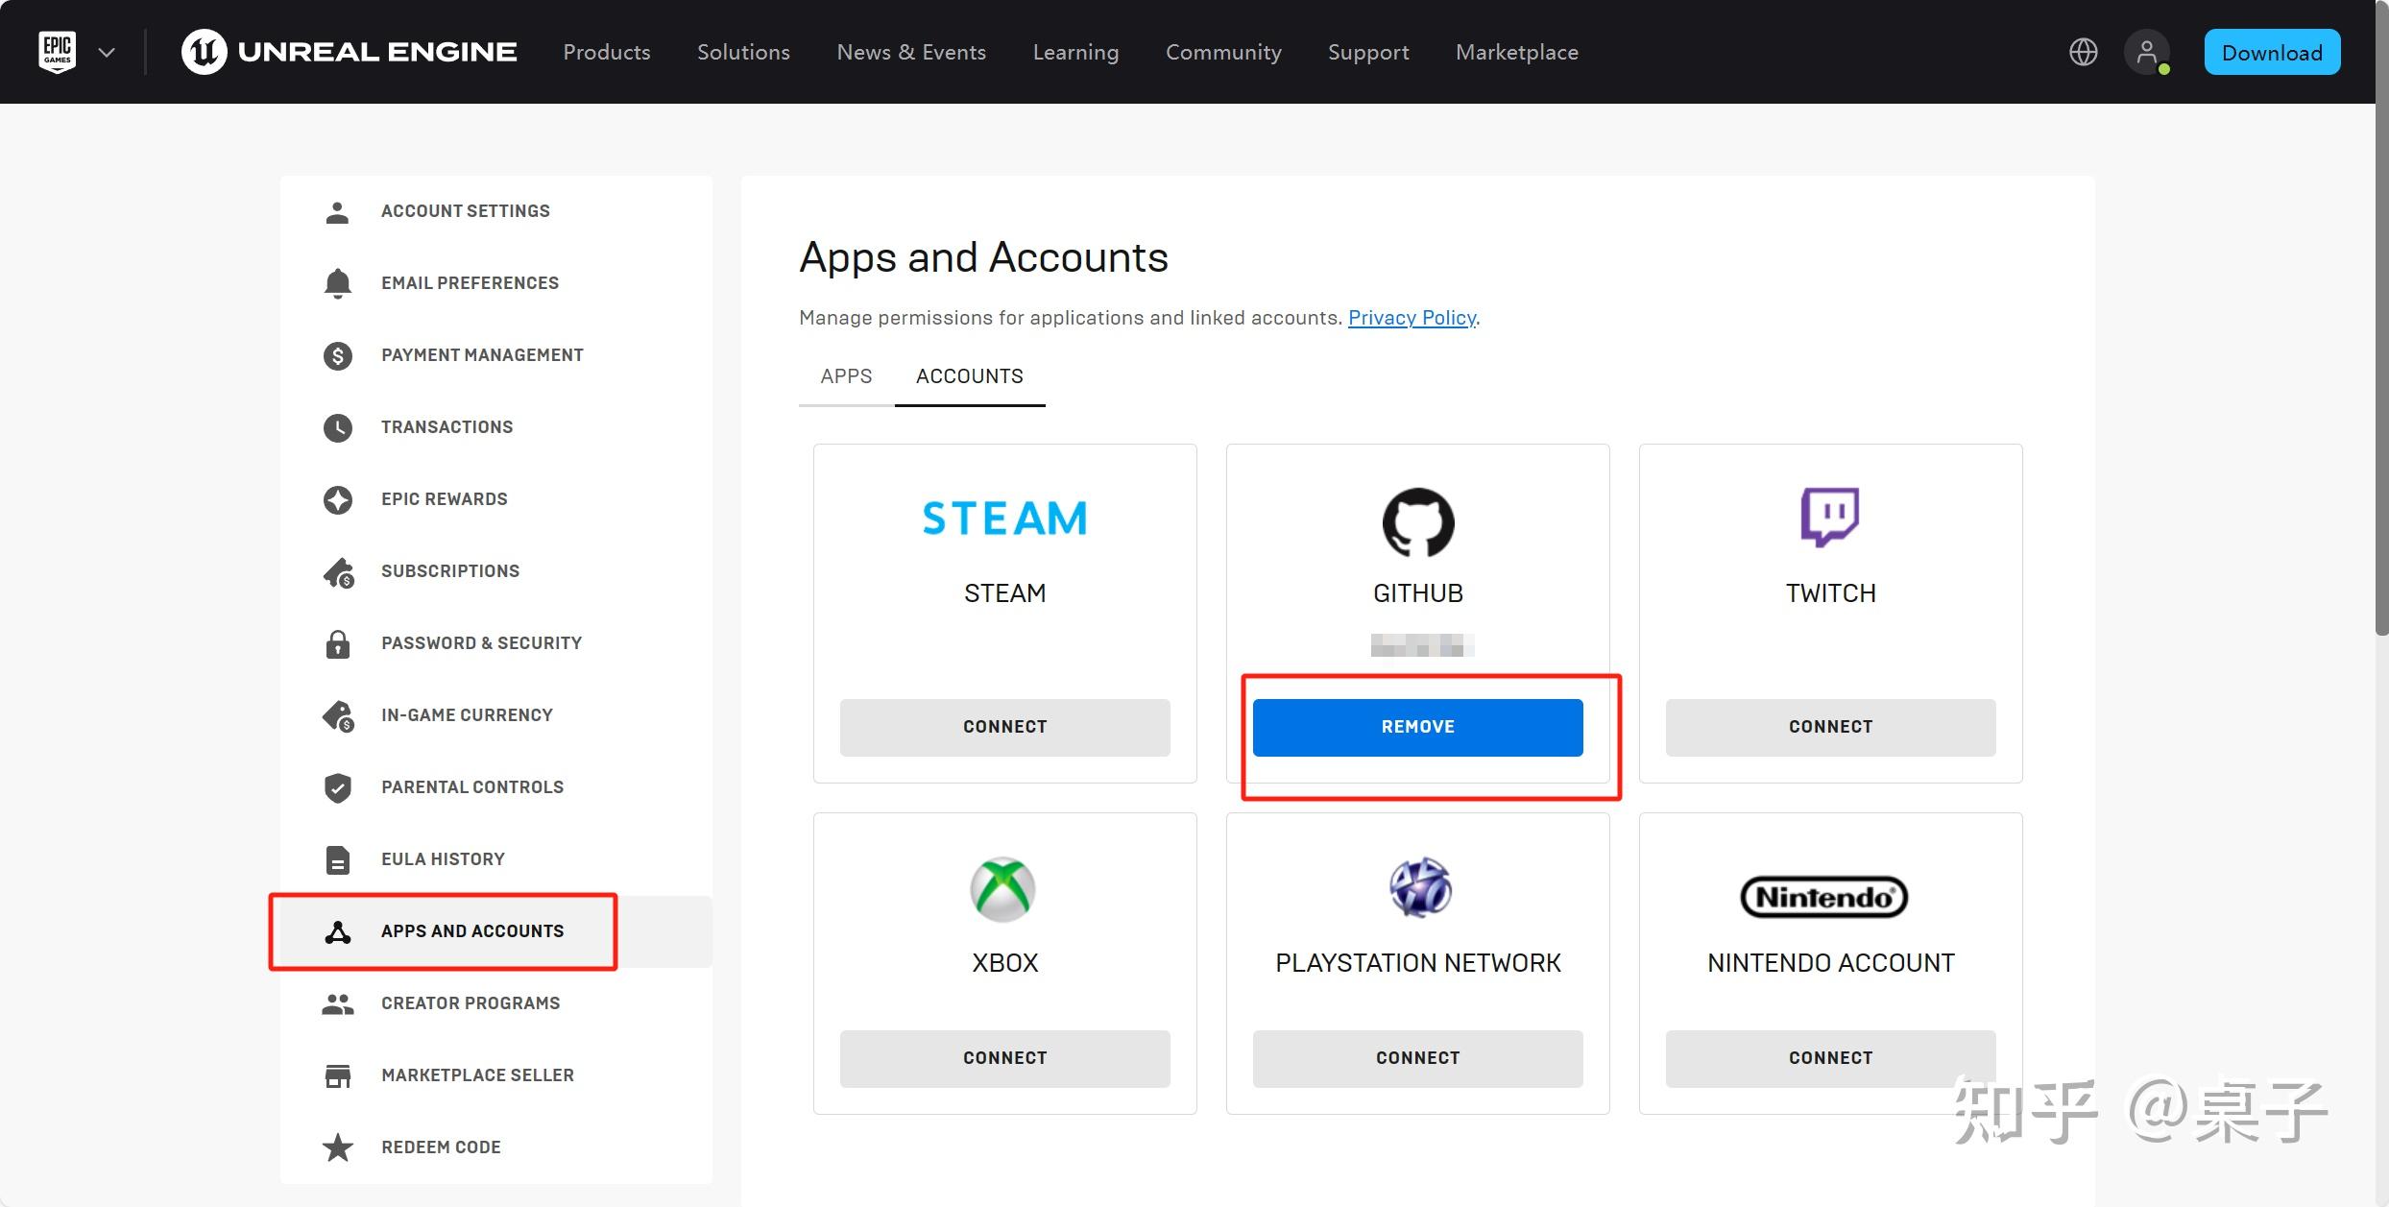This screenshot has width=2389, height=1207.
Task: Switch to the APPS tab
Action: (x=847, y=374)
